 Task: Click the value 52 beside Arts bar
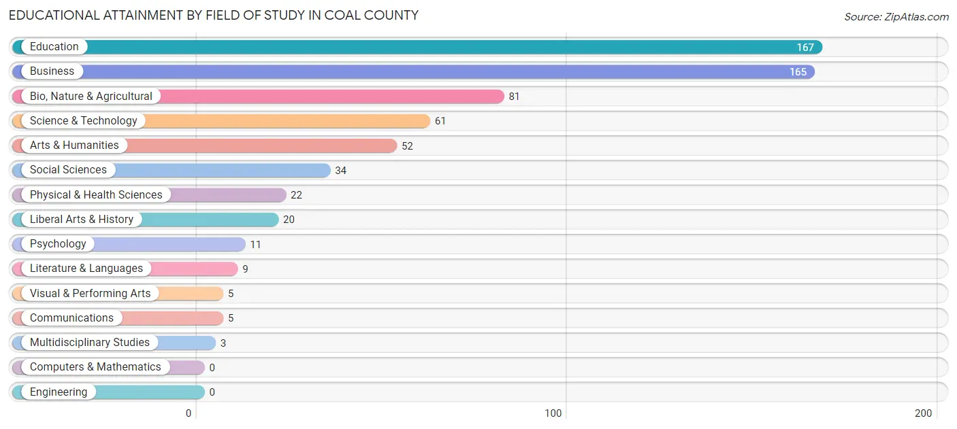pos(407,146)
